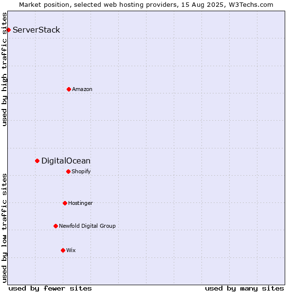Image resolution: width=292 pixels, height=292 pixels.
Task: Click the Shopify red data point
Action: (68, 171)
